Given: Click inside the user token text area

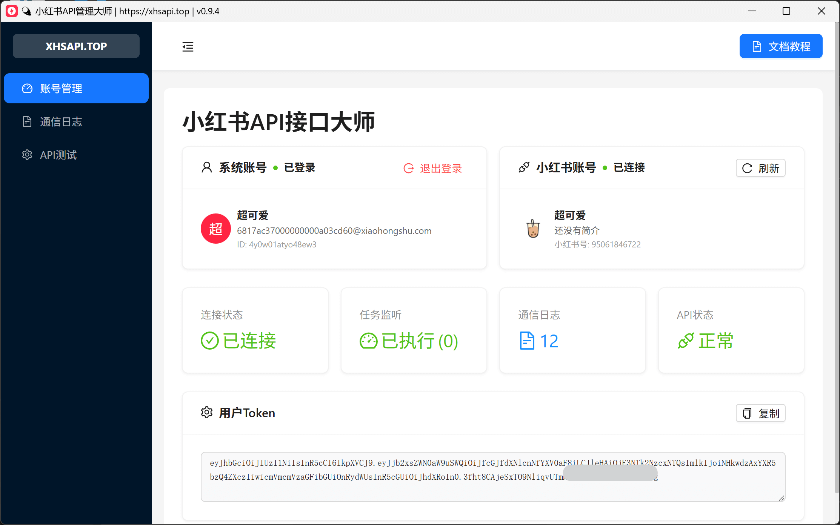Looking at the screenshot, I should coord(493,477).
